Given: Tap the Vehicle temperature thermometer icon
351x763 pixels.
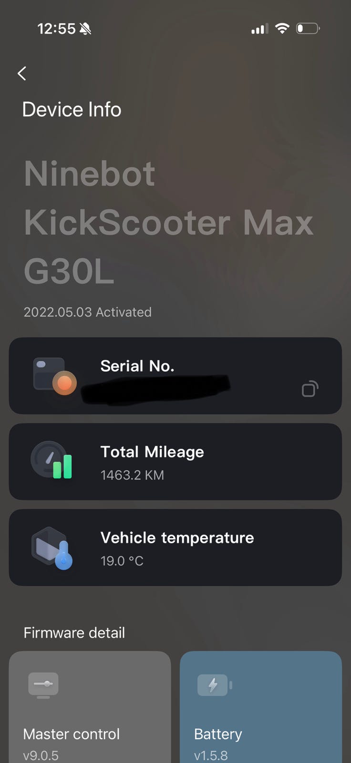Looking at the screenshot, I should [x=52, y=548].
